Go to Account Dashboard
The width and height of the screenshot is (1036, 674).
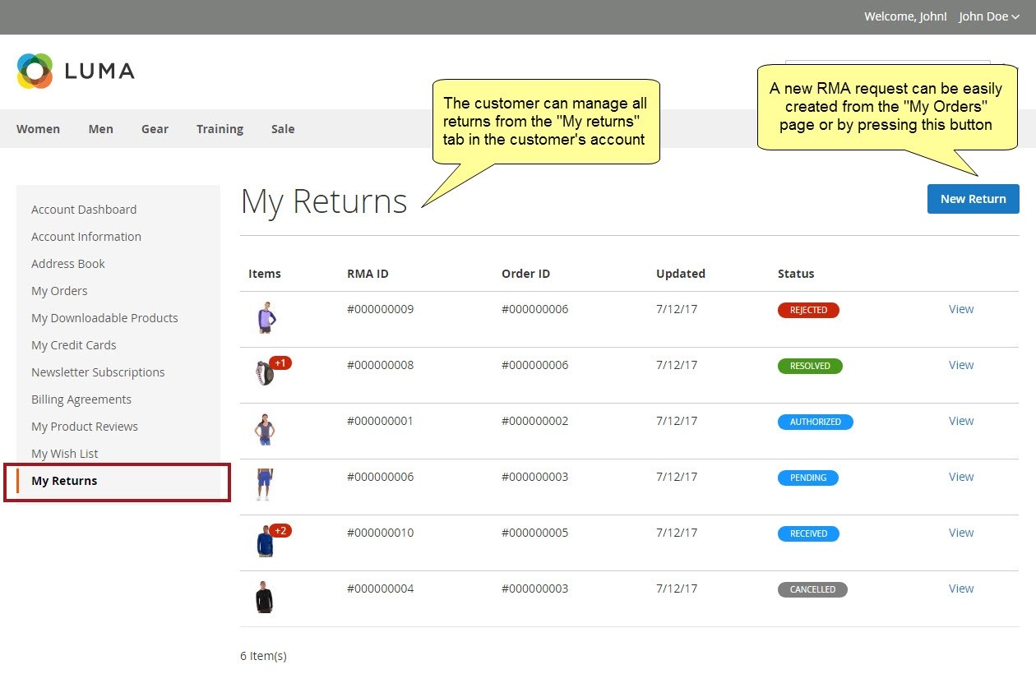point(84,210)
